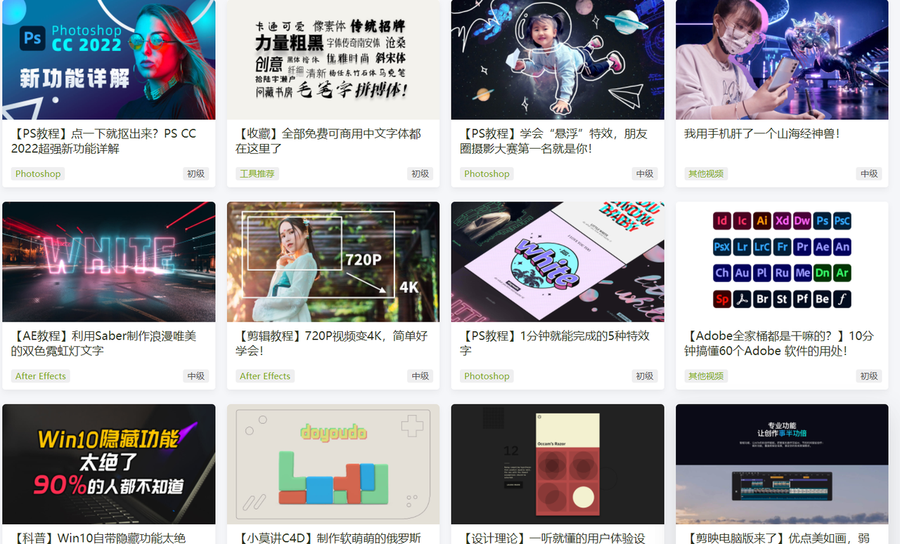The image size is (900, 544).
Task: Click the 初级 level badge on the Adobe全家桶 card
Action: tap(869, 376)
